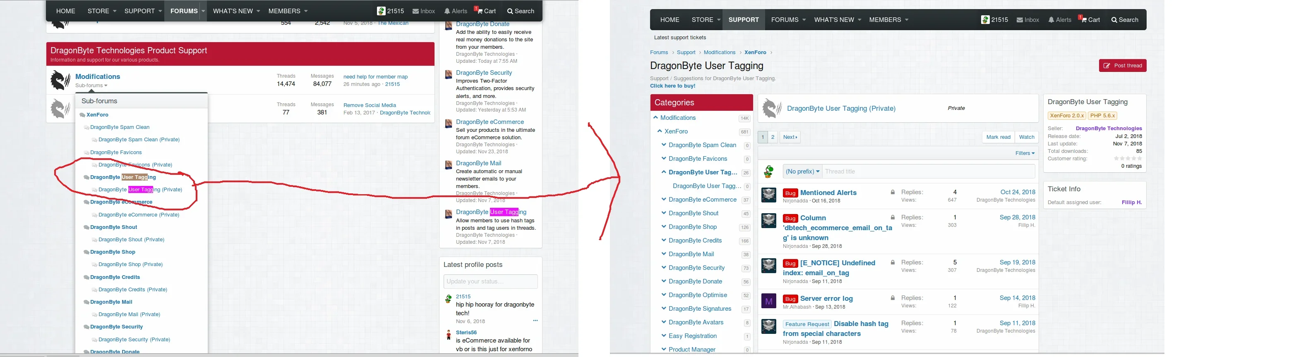Image resolution: width=1296 pixels, height=357 pixels.
Task: Click WHAT'S NEW in right screenshot navbar
Action: point(834,19)
